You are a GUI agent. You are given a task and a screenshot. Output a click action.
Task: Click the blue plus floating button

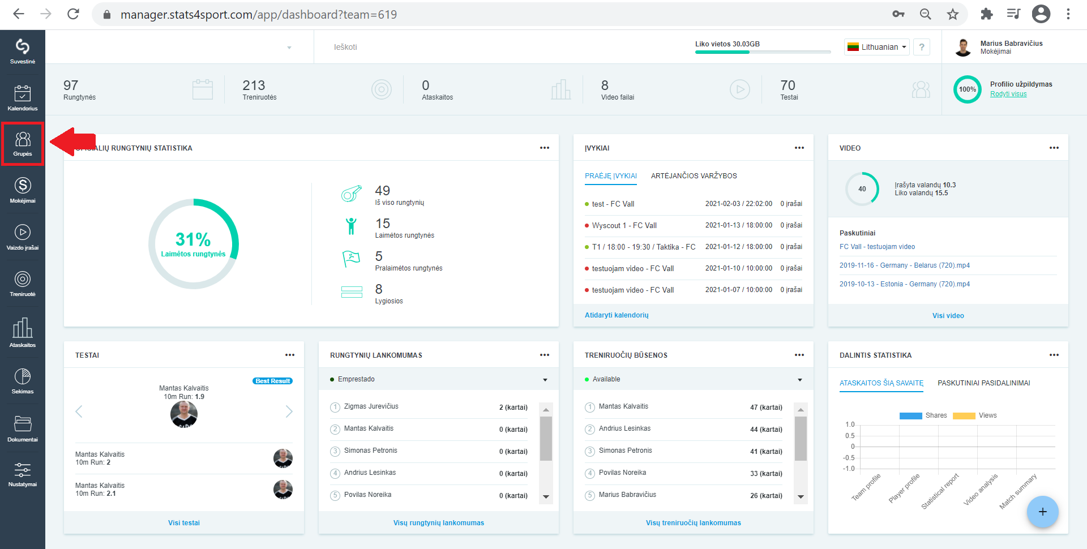tap(1043, 512)
